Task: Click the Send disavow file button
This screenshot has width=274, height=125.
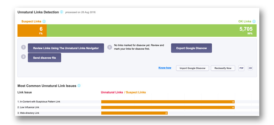Action: [x=44, y=58]
